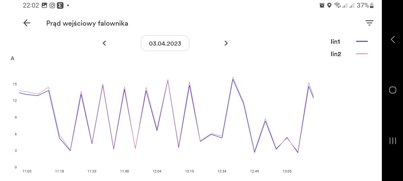Tap the sigma app notification icon
The height and width of the screenshot is (181, 403).
click(60, 5)
